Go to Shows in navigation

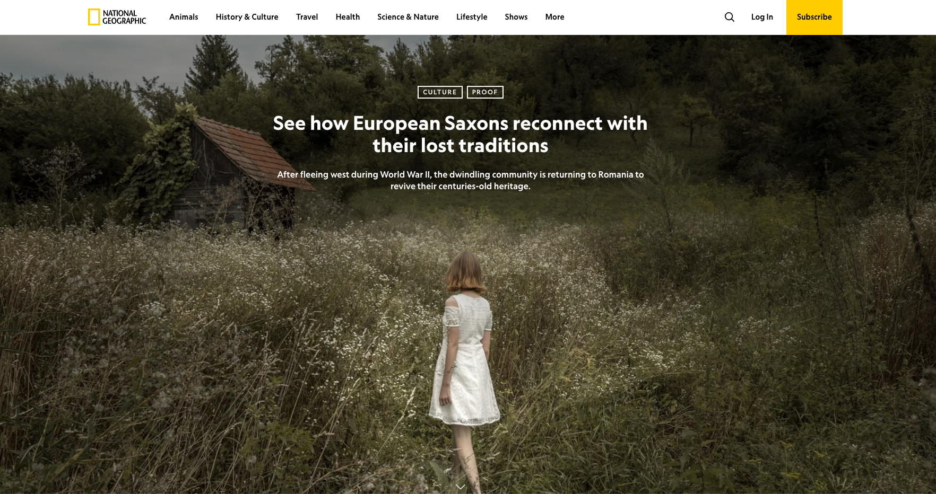516,17
